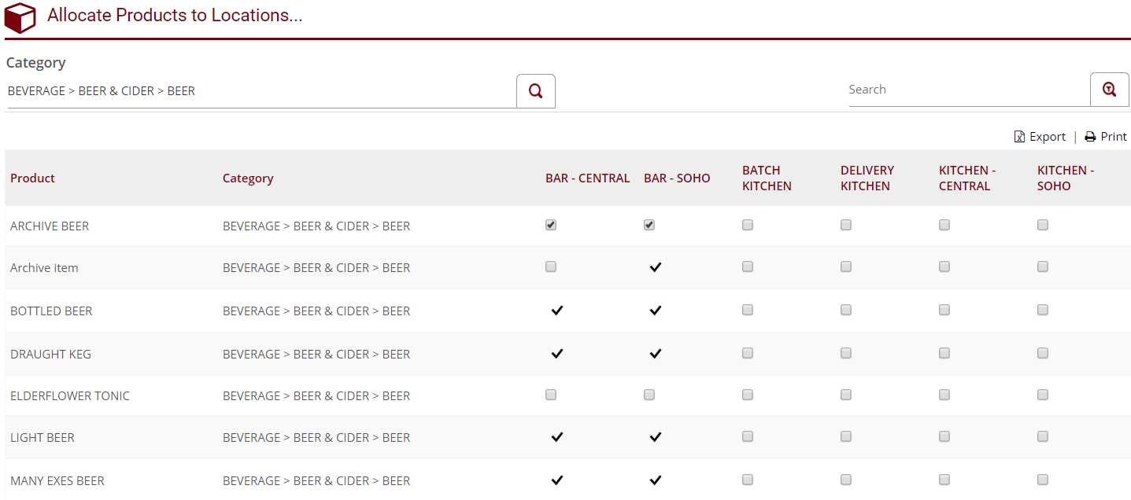The height and width of the screenshot is (500, 1131).
Task: Sort by Product column header
Action: (33, 178)
